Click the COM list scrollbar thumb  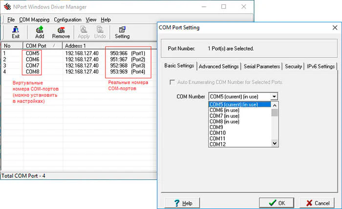click(275, 113)
